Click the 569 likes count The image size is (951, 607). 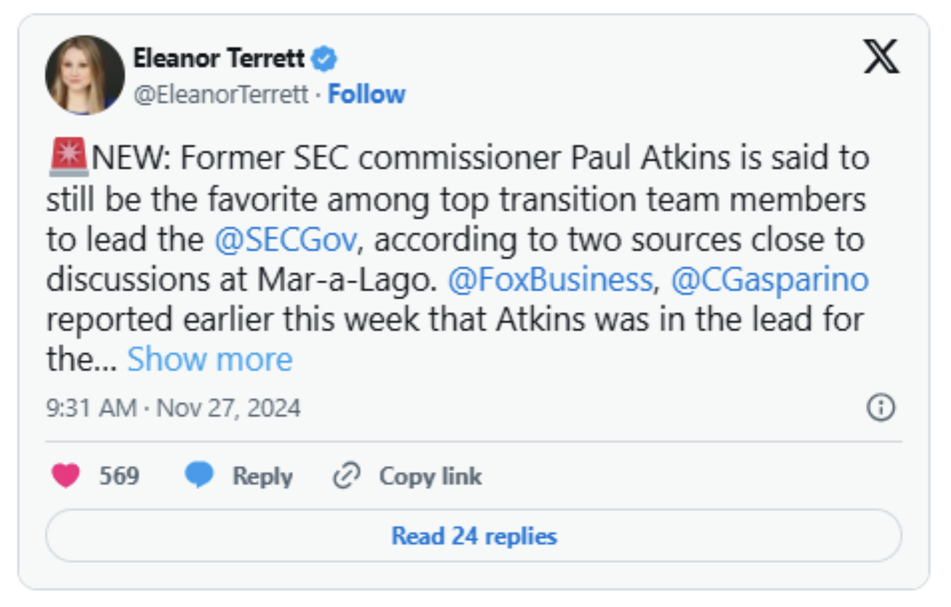point(119,476)
